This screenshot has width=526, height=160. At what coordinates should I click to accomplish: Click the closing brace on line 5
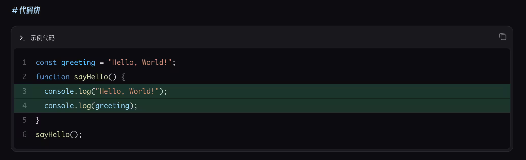pos(38,120)
